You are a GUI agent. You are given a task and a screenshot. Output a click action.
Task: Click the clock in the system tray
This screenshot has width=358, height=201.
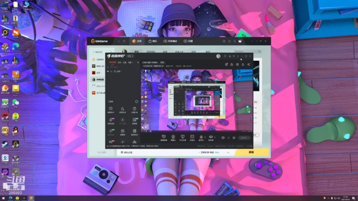click(345, 198)
